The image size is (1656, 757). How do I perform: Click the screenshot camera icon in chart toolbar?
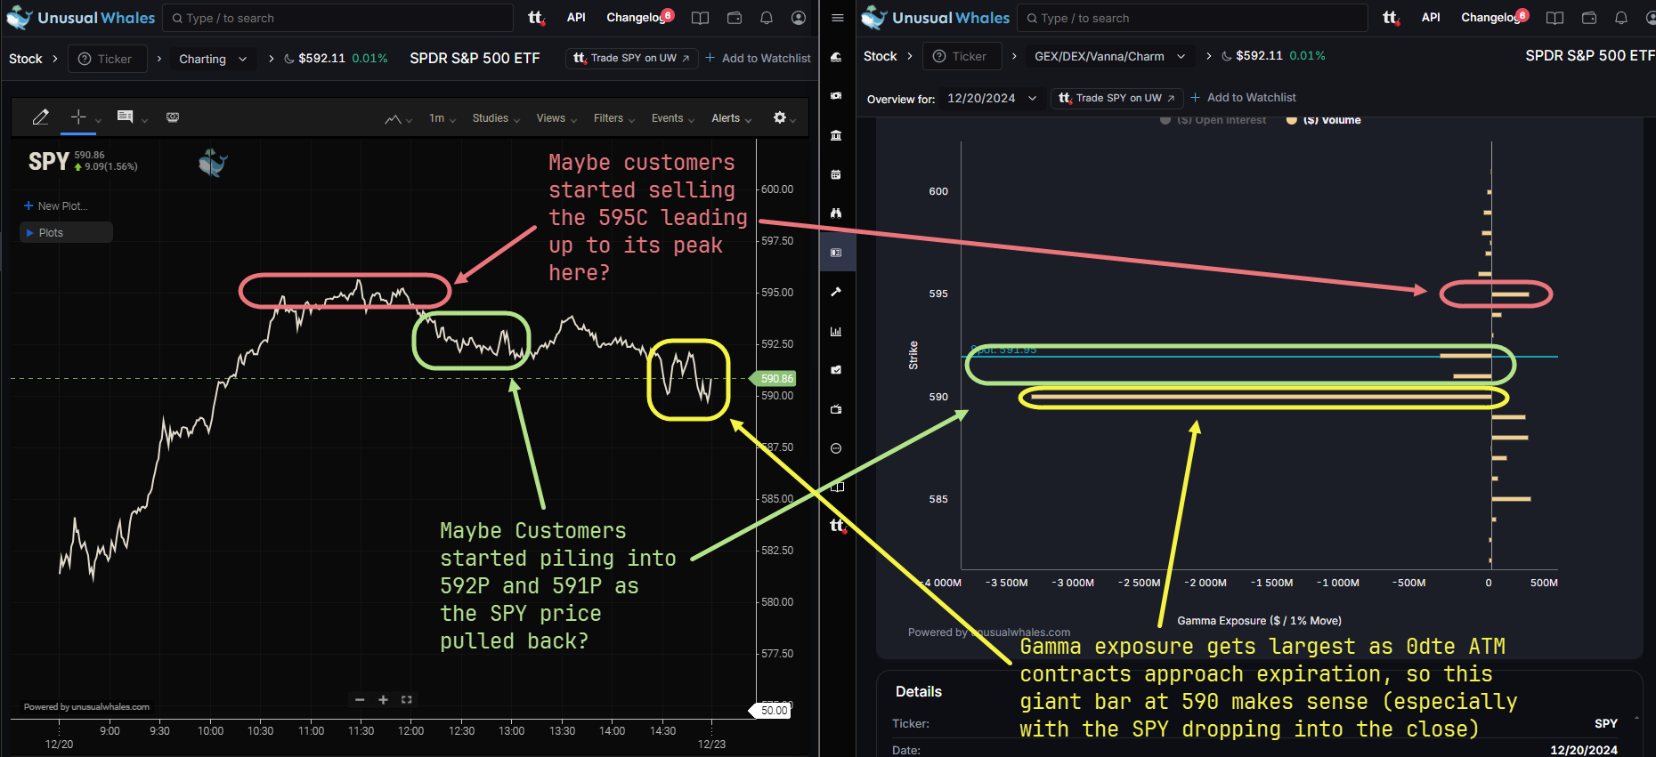click(x=173, y=117)
